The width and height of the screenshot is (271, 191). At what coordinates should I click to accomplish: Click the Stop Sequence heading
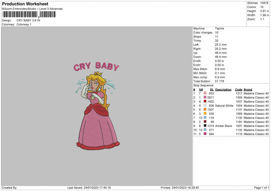204,86
